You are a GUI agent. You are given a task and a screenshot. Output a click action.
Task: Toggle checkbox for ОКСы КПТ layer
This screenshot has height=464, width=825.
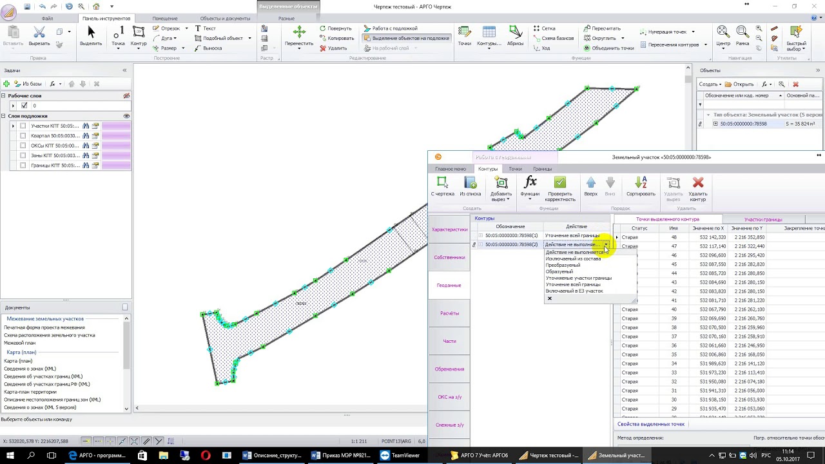click(23, 146)
